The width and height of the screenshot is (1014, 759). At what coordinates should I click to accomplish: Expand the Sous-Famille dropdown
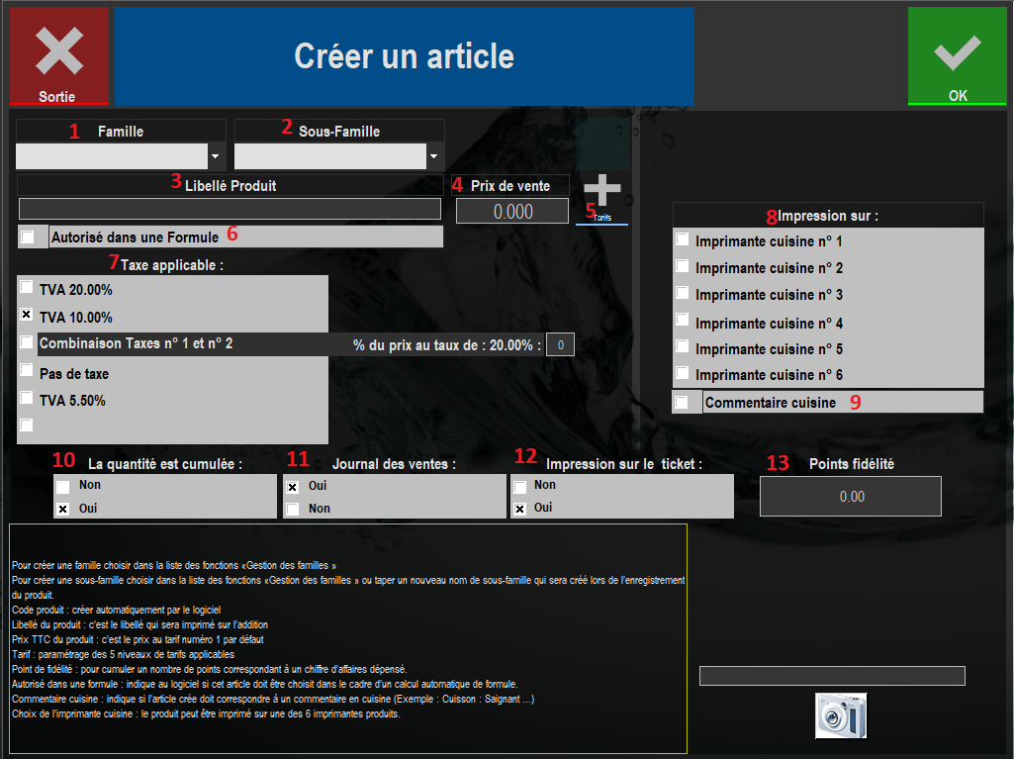coord(433,156)
